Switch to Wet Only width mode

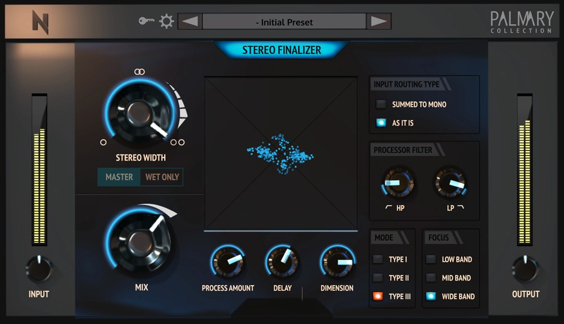(162, 177)
